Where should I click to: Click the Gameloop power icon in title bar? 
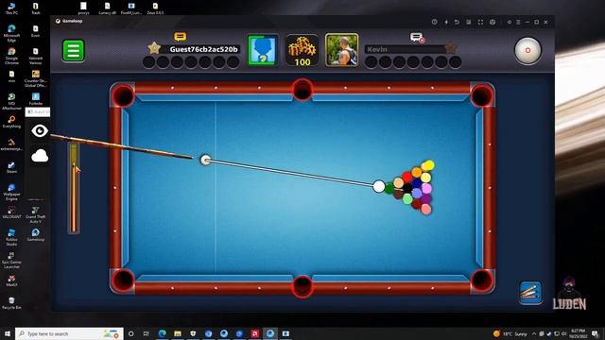[x=435, y=23]
